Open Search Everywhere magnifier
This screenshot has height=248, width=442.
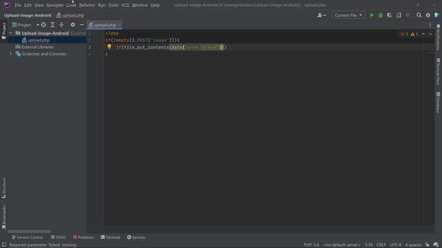click(x=419, y=15)
